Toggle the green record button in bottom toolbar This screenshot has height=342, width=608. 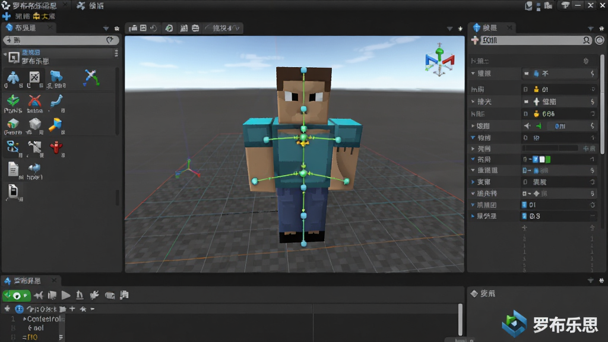point(16,296)
